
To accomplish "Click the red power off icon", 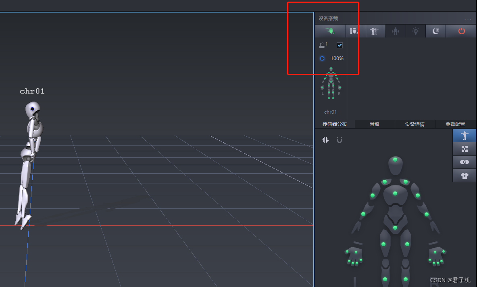I will [x=461, y=31].
